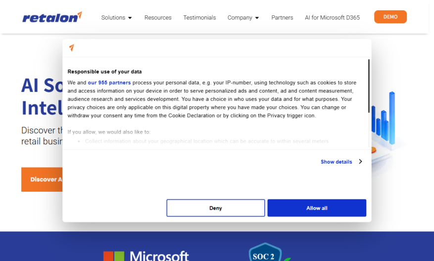Deny cookie consent

216,208
